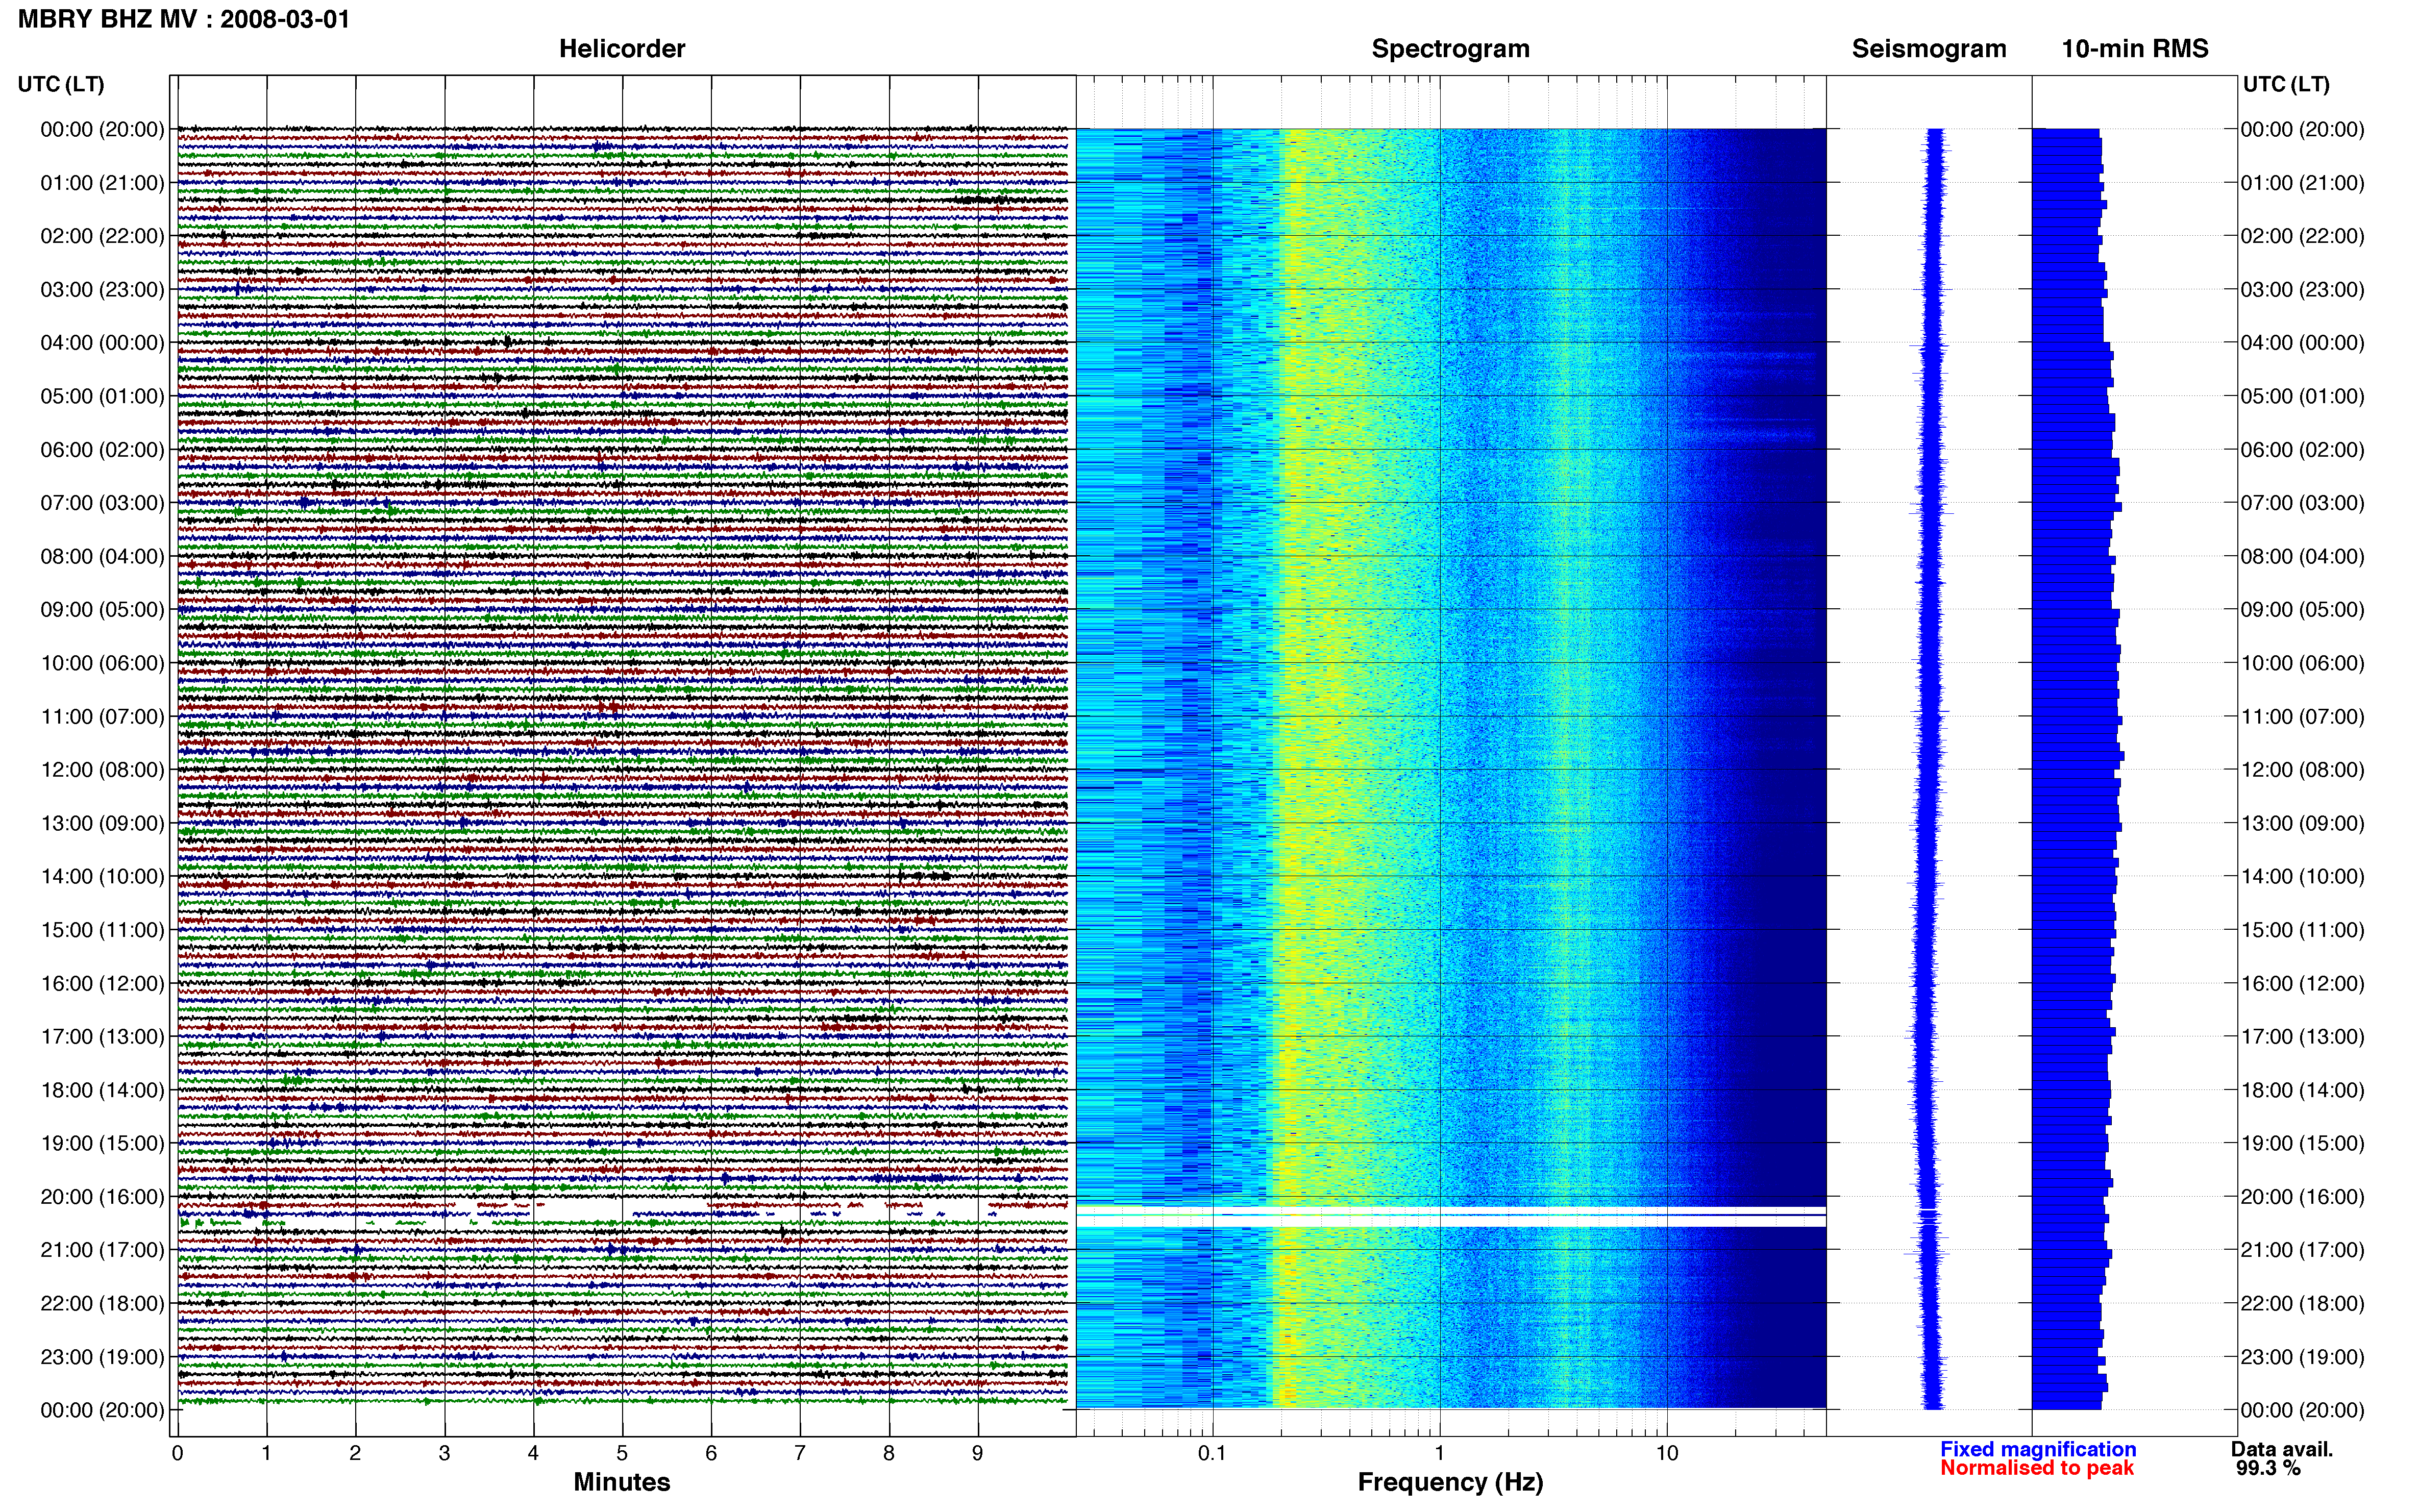Click the 'Frequency (Hz)' x-axis label
The image size is (2419, 1512).
coord(1450,1482)
